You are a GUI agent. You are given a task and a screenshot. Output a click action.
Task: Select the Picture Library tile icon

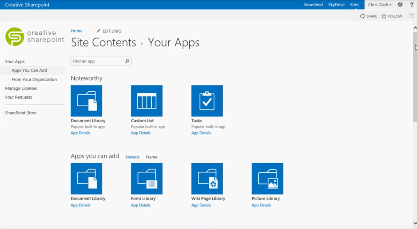click(267, 179)
